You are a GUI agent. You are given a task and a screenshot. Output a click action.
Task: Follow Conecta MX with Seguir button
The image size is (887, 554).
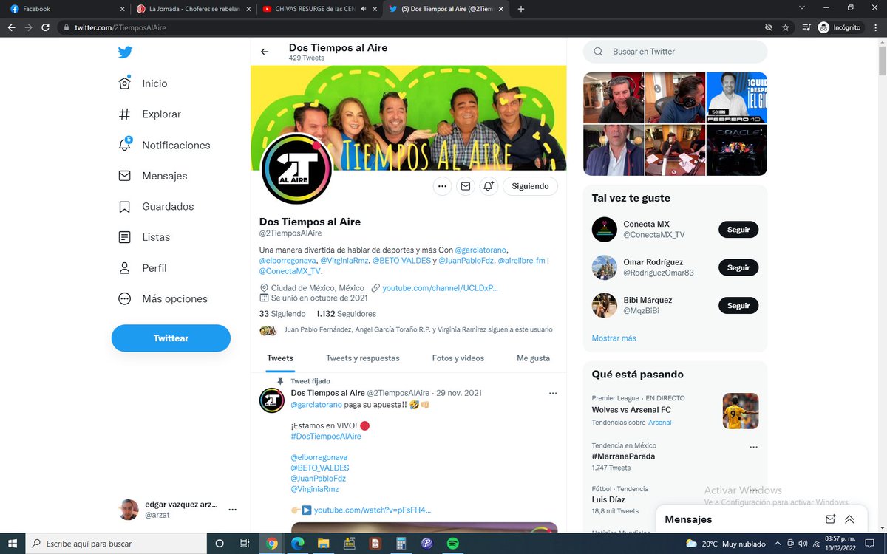pyautogui.click(x=738, y=230)
